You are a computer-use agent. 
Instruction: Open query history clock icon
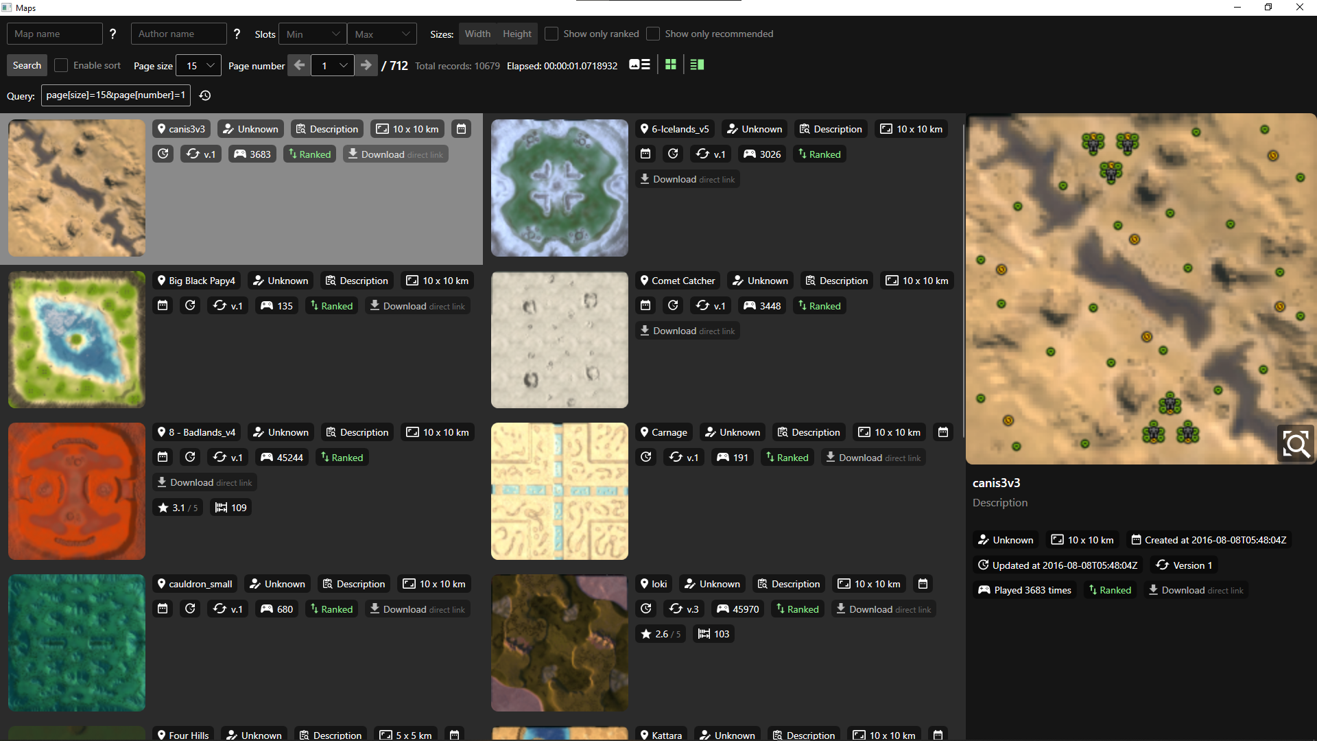point(205,95)
